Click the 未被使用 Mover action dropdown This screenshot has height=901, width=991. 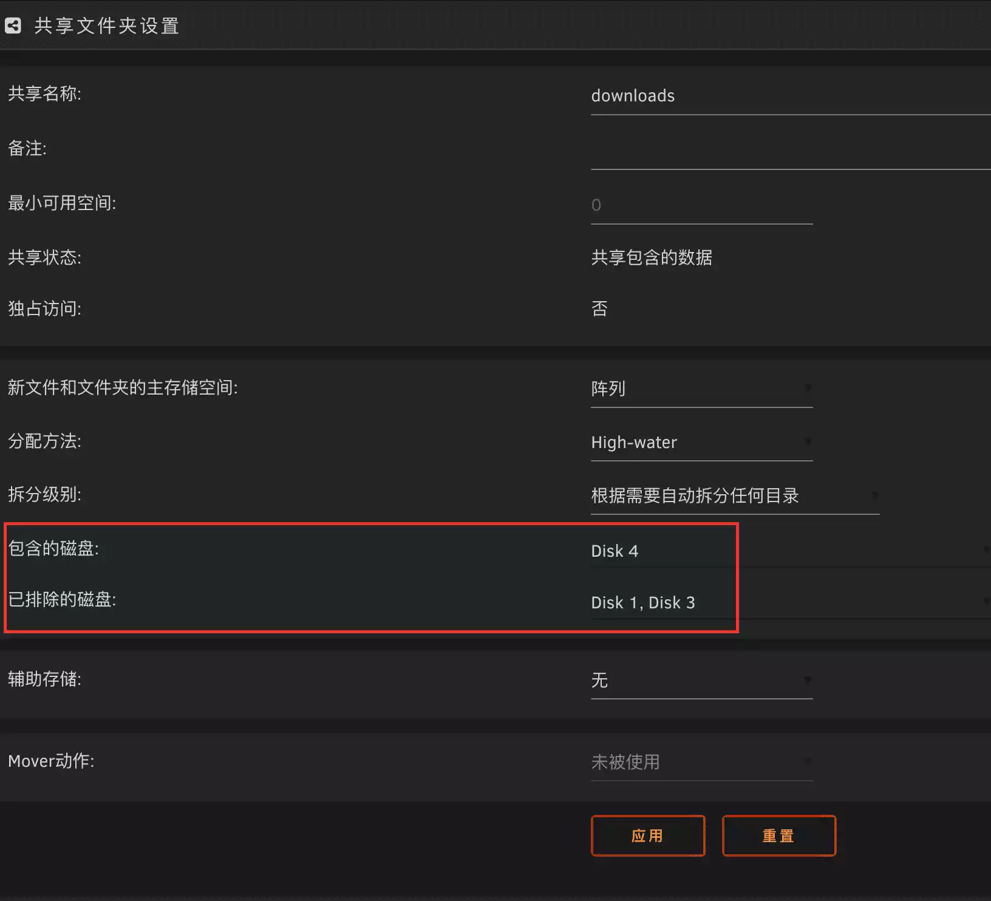pyautogui.click(x=701, y=763)
